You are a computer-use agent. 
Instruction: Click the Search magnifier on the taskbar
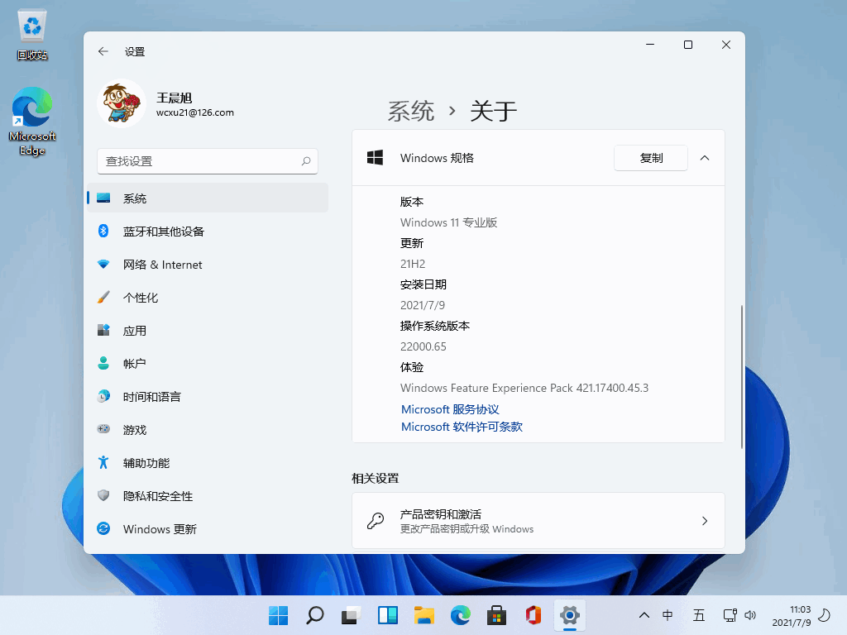(x=315, y=615)
